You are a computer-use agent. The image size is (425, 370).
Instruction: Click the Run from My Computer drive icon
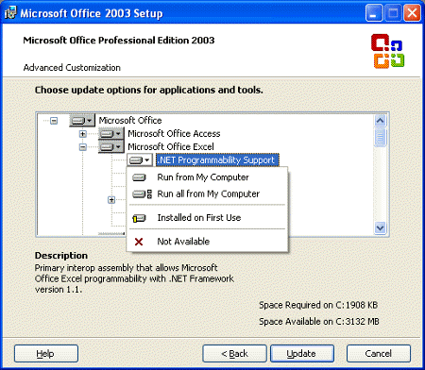(x=139, y=177)
